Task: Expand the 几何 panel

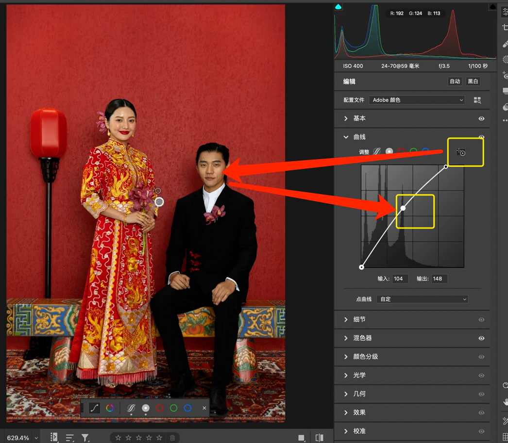Action: pos(346,394)
